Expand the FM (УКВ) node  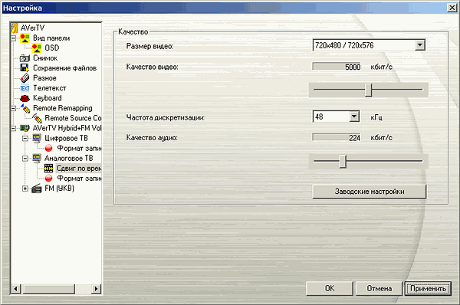(x=25, y=189)
